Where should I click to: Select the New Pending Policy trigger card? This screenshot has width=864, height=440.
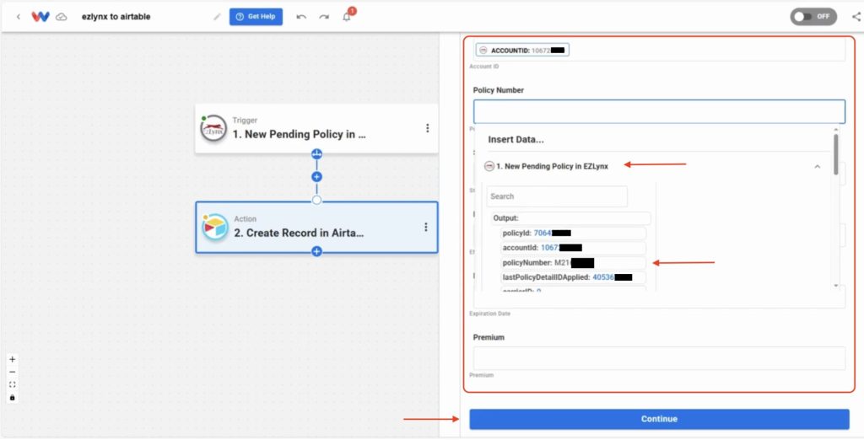(317, 128)
